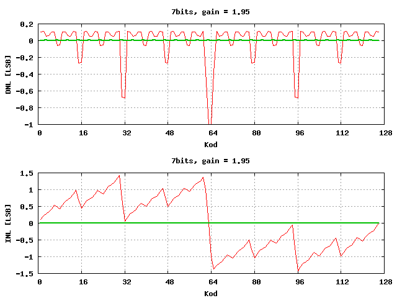Click the 'Kod' x-axis label under INL plot
This screenshot has height=298, width=397.
tap(210, 293)
